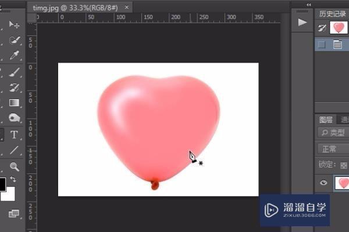This screenshot has height=232, width=349.
Task: Hide the layer with eye icon
Action: tap(323, 183)
